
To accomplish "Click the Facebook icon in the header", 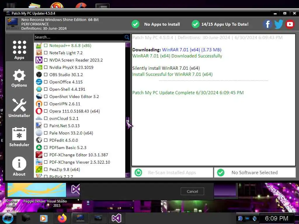I will tap(267, 24).
